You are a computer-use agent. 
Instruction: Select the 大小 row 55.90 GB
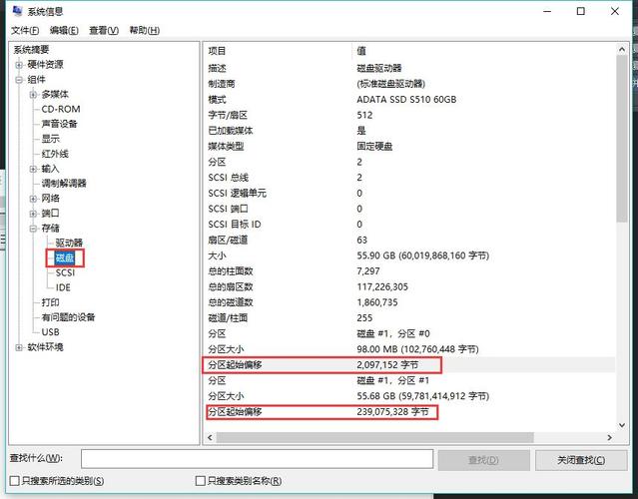[409, 255]
